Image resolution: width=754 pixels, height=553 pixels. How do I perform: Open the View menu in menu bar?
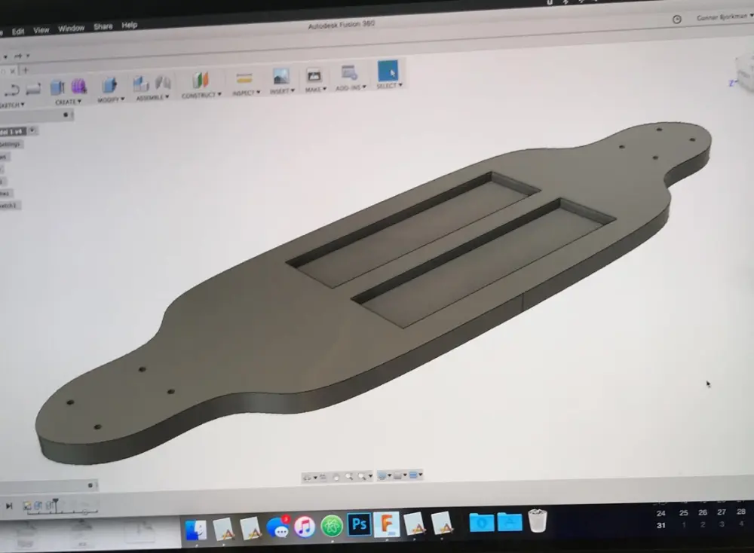(x=41, y=30)
